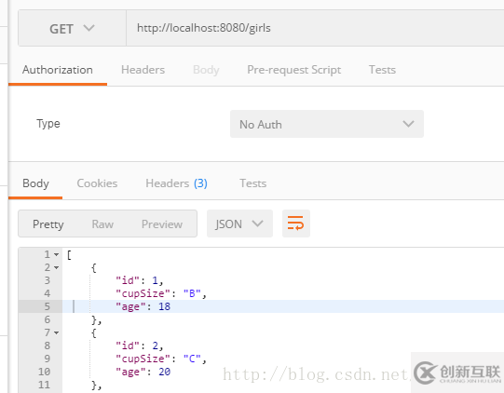This screenshot has width=504, height=393.
Task: Show response Headers (3) tab
Action: coord(176,183)
